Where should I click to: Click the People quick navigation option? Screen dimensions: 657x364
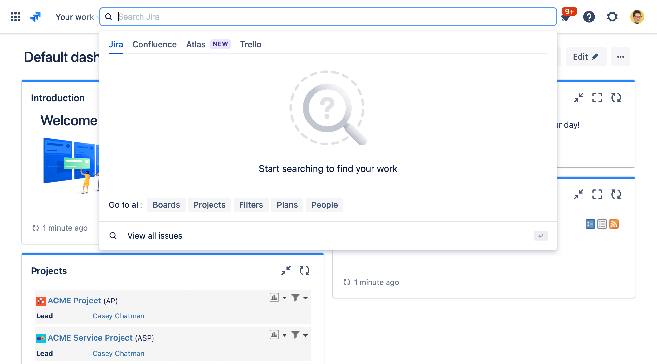[x=324, y=205]
